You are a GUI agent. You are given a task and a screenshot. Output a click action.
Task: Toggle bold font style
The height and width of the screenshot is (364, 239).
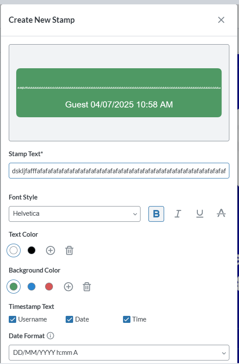(x=156, y=214)
